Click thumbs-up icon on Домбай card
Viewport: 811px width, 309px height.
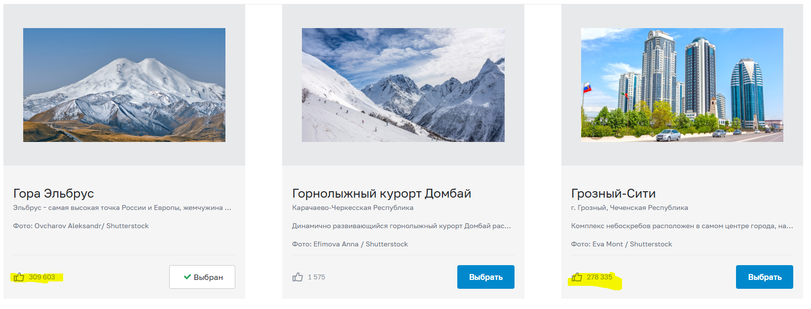(x=297, y=277)
